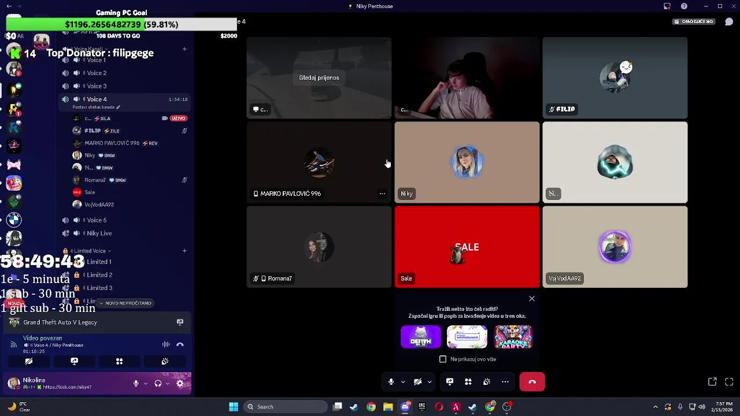This screenshot has width=740, height=416.
Task: Launch the Karaoke Party activity
Action: pyautogui.click(x=513, y=337)
